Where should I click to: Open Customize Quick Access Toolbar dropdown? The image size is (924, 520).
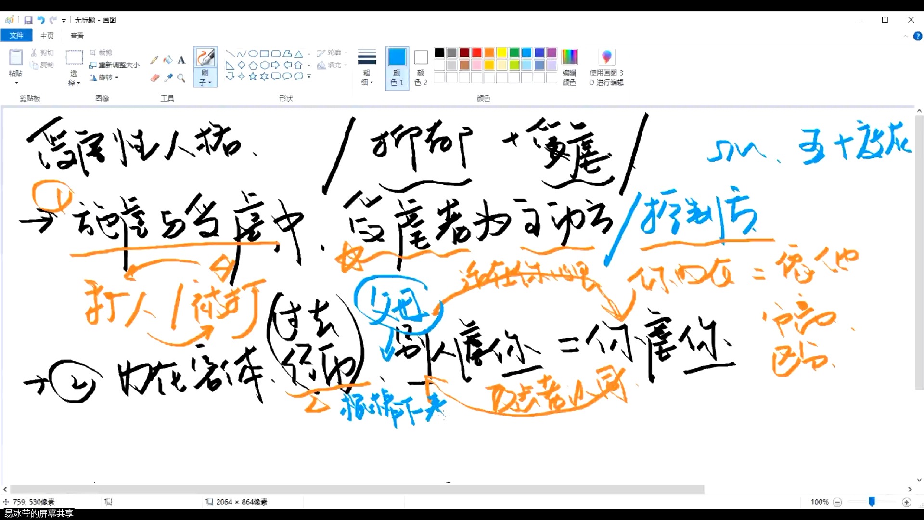64,21
